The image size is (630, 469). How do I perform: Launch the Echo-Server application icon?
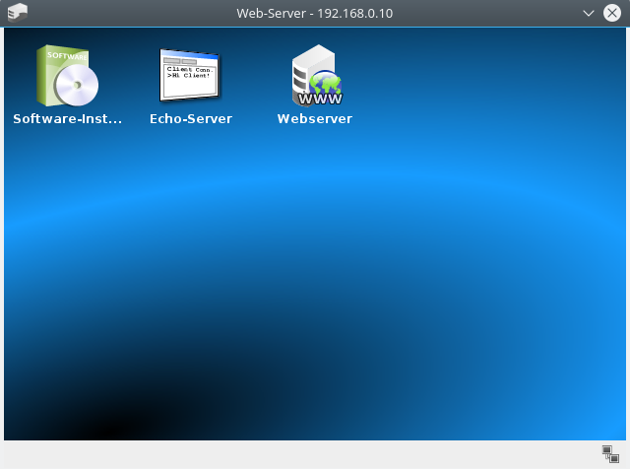tap(190, 77)
